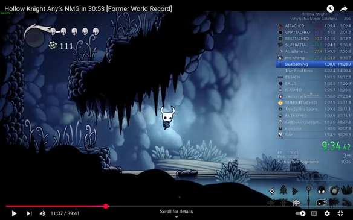Tap the Scroll for details label

point(176,212)
